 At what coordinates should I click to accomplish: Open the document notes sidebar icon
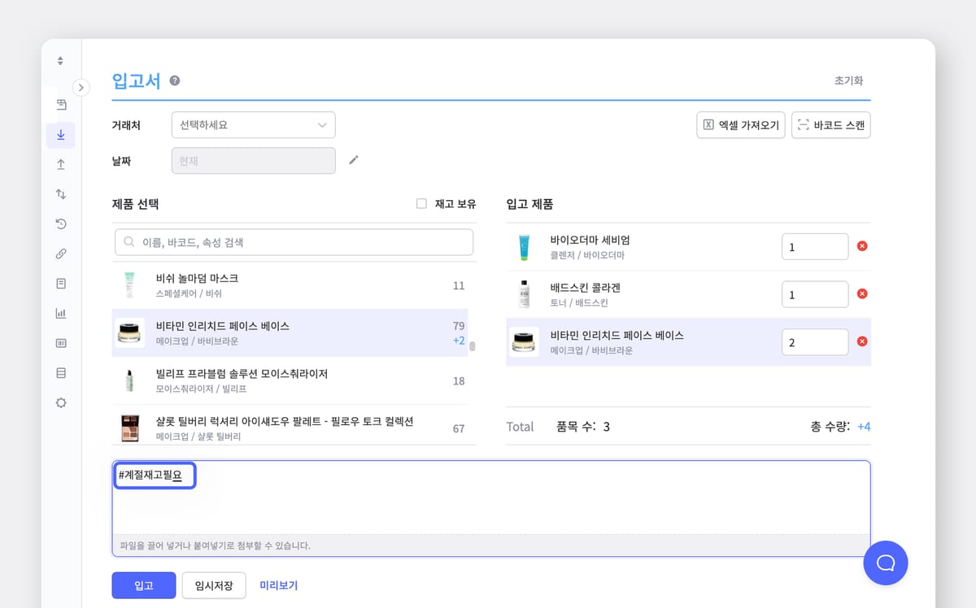61,284
